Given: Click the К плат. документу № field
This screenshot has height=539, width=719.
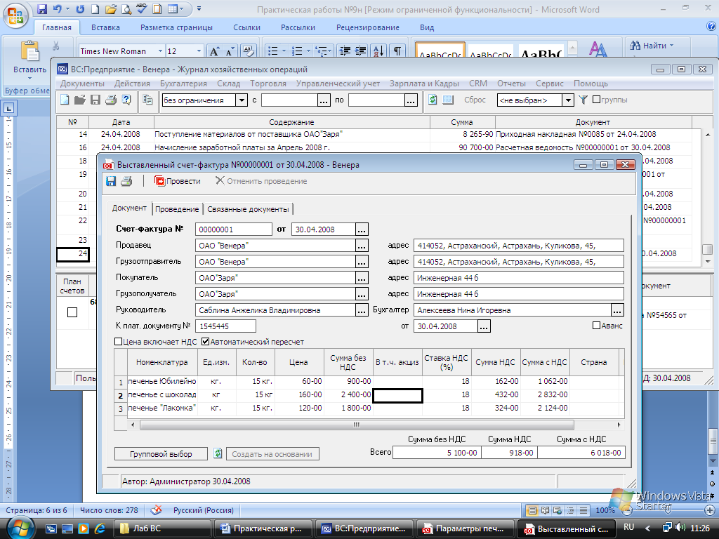Looking at the screenshot, I should [x=225, y=326].
